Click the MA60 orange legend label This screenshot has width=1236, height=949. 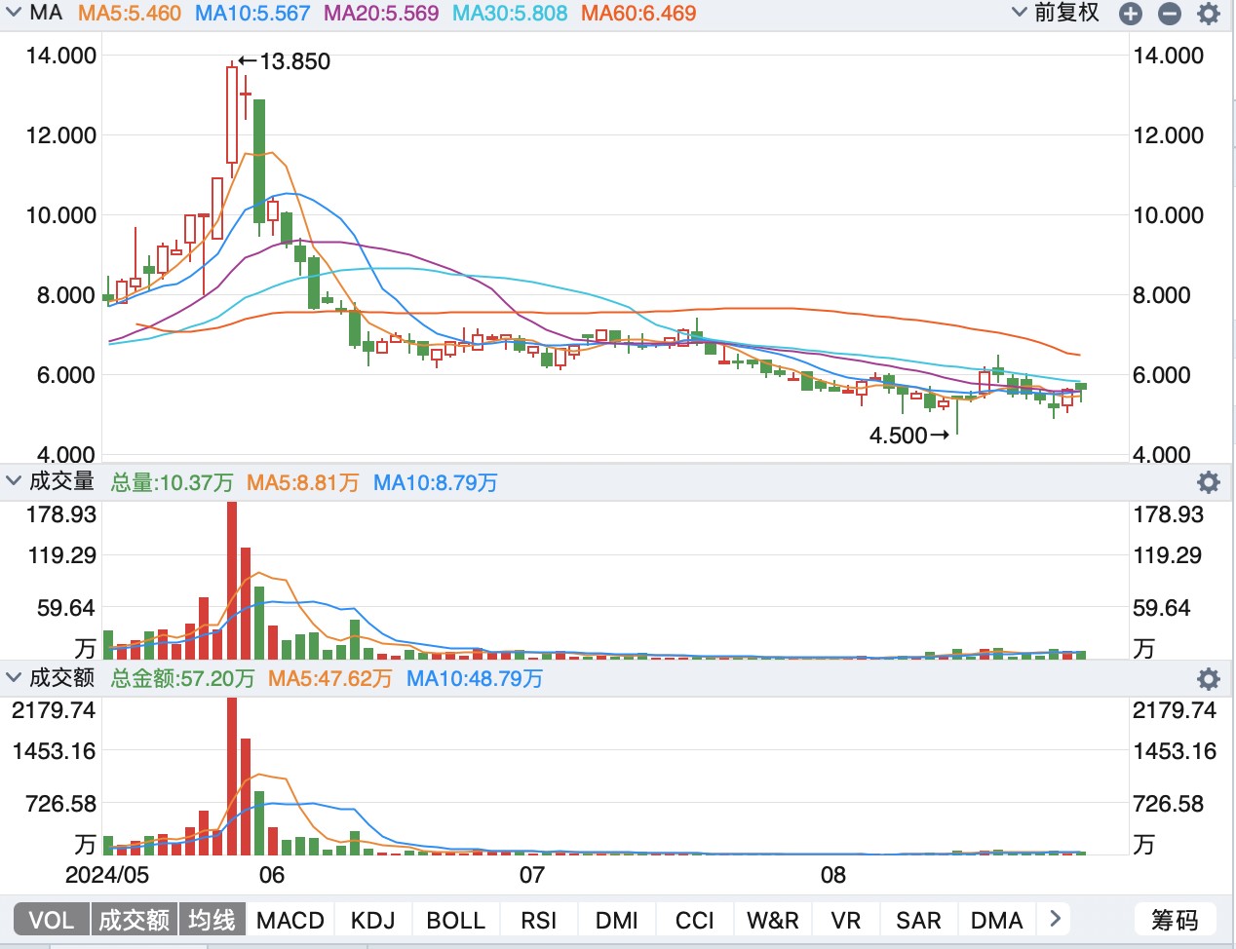click(638, 14)
